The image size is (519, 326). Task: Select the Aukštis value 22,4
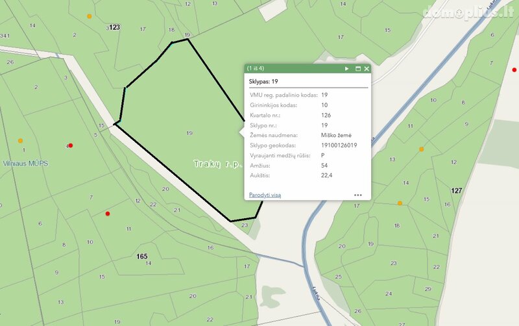327,175
